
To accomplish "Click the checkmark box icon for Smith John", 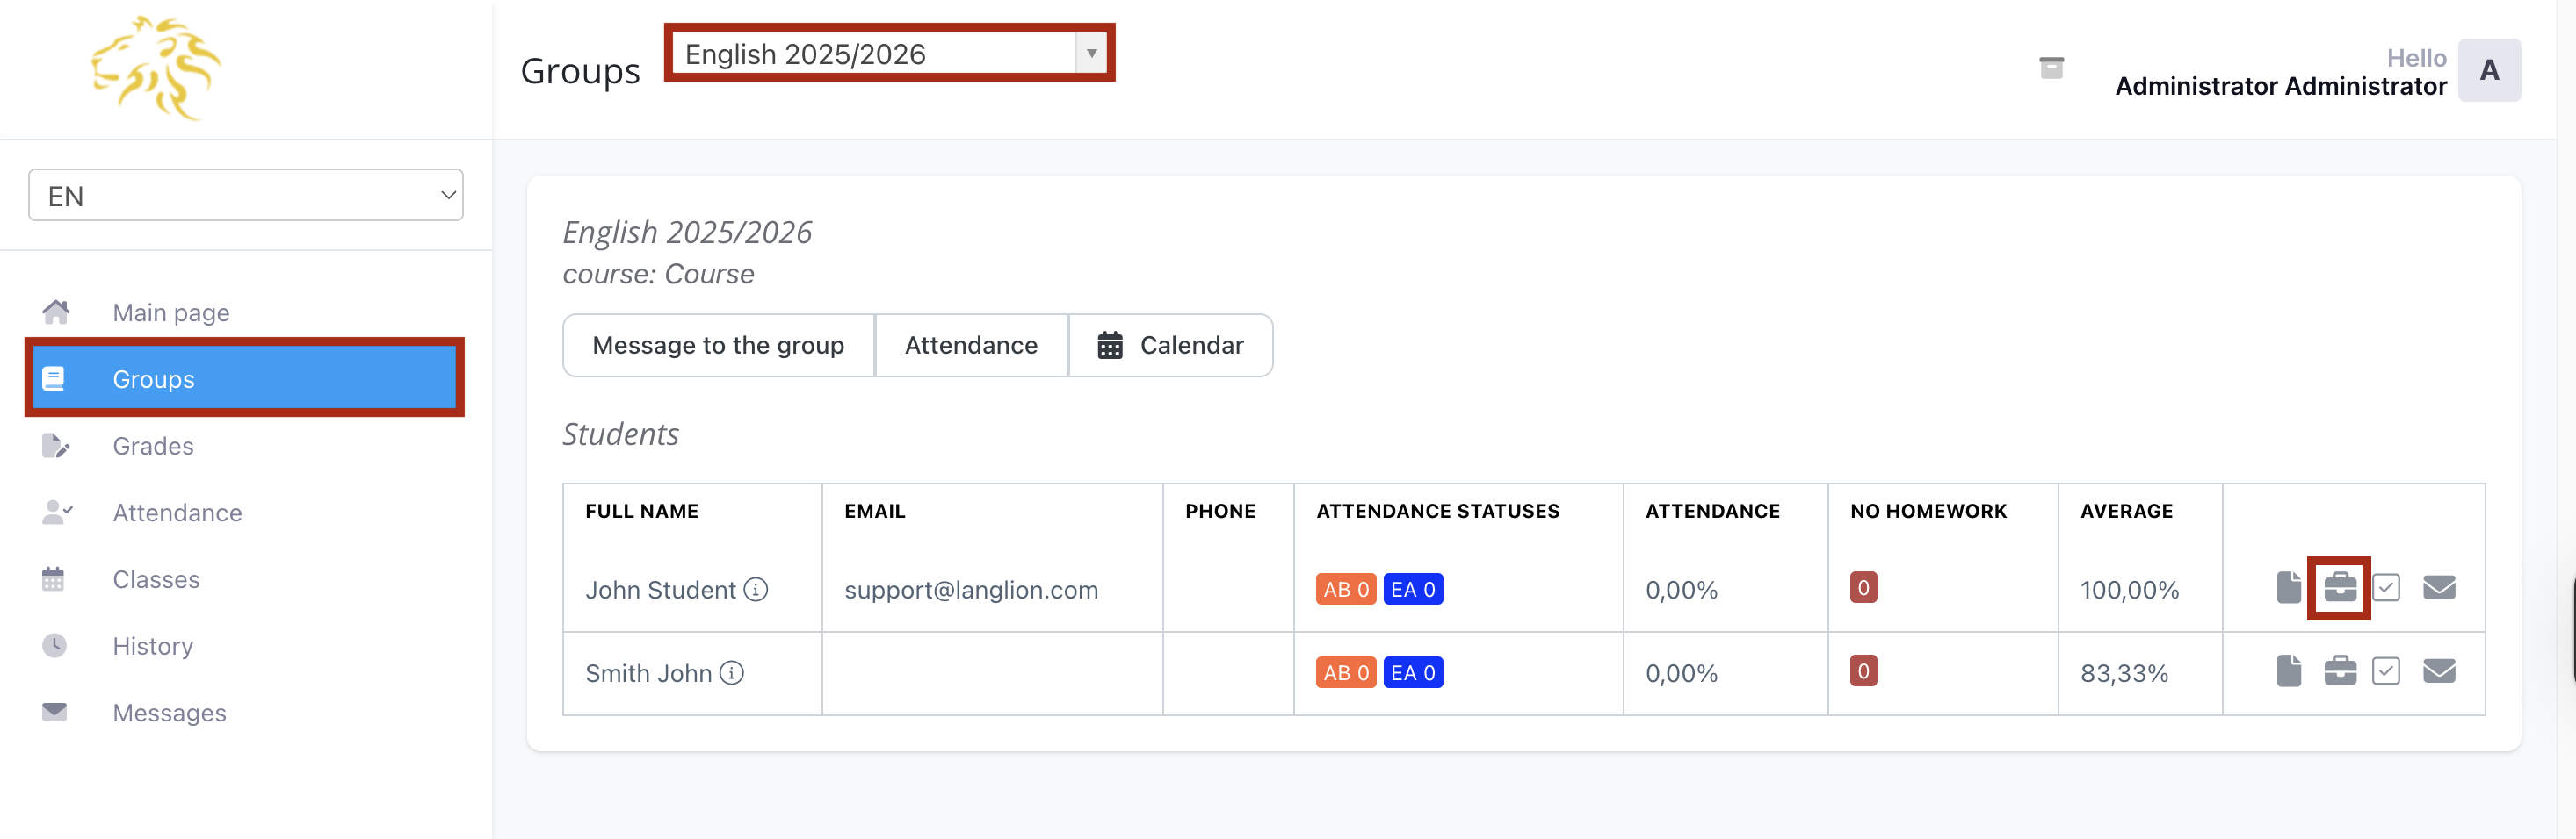I will [x=2386, y=671].
